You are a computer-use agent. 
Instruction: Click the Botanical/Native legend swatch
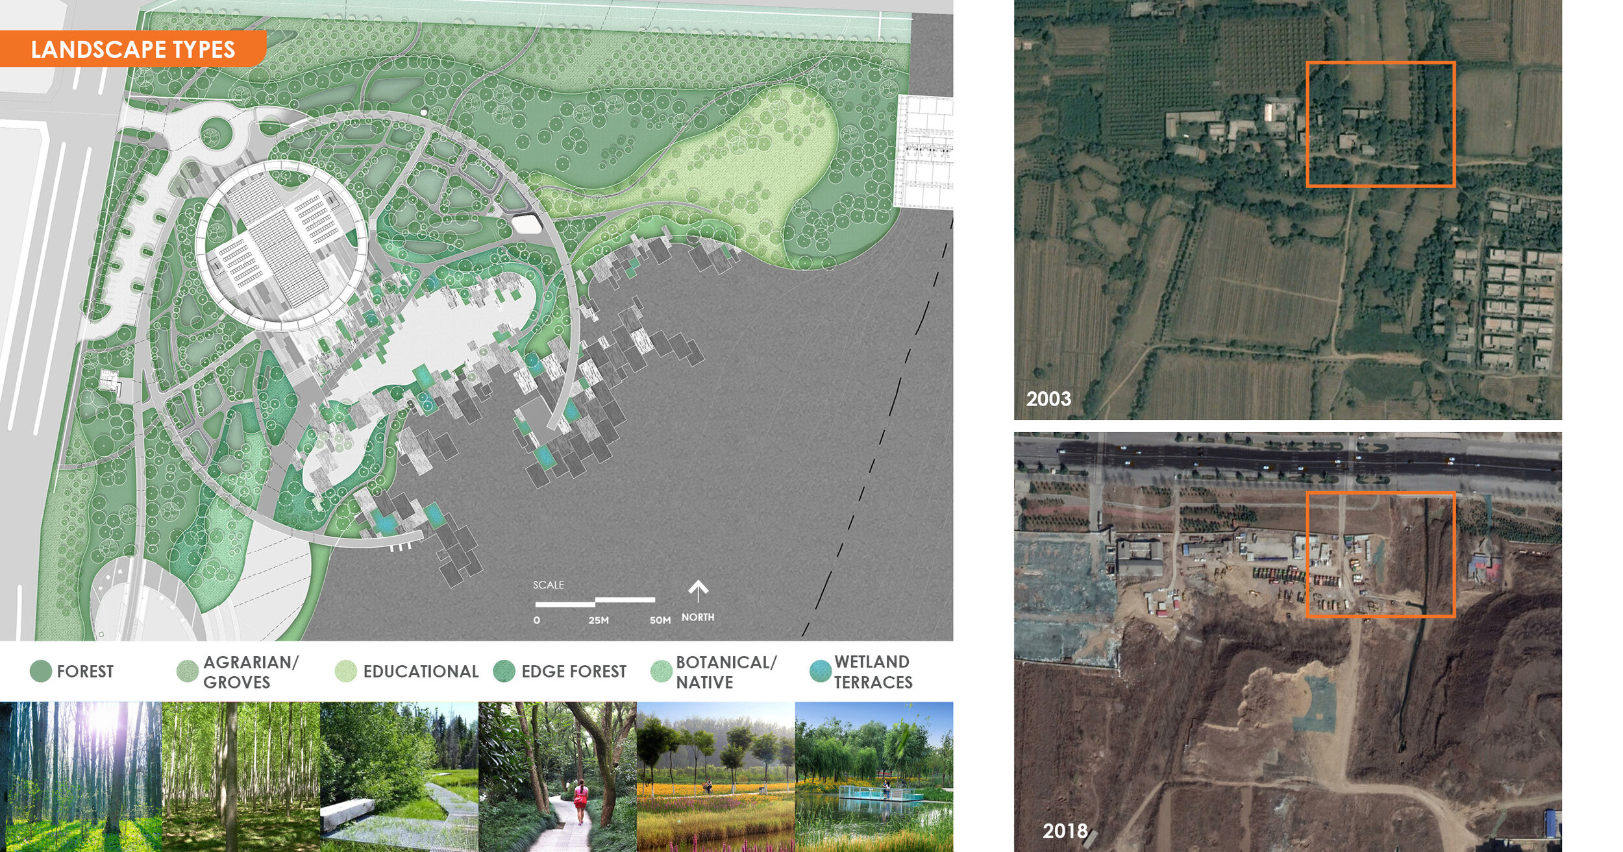coord(662,671)
